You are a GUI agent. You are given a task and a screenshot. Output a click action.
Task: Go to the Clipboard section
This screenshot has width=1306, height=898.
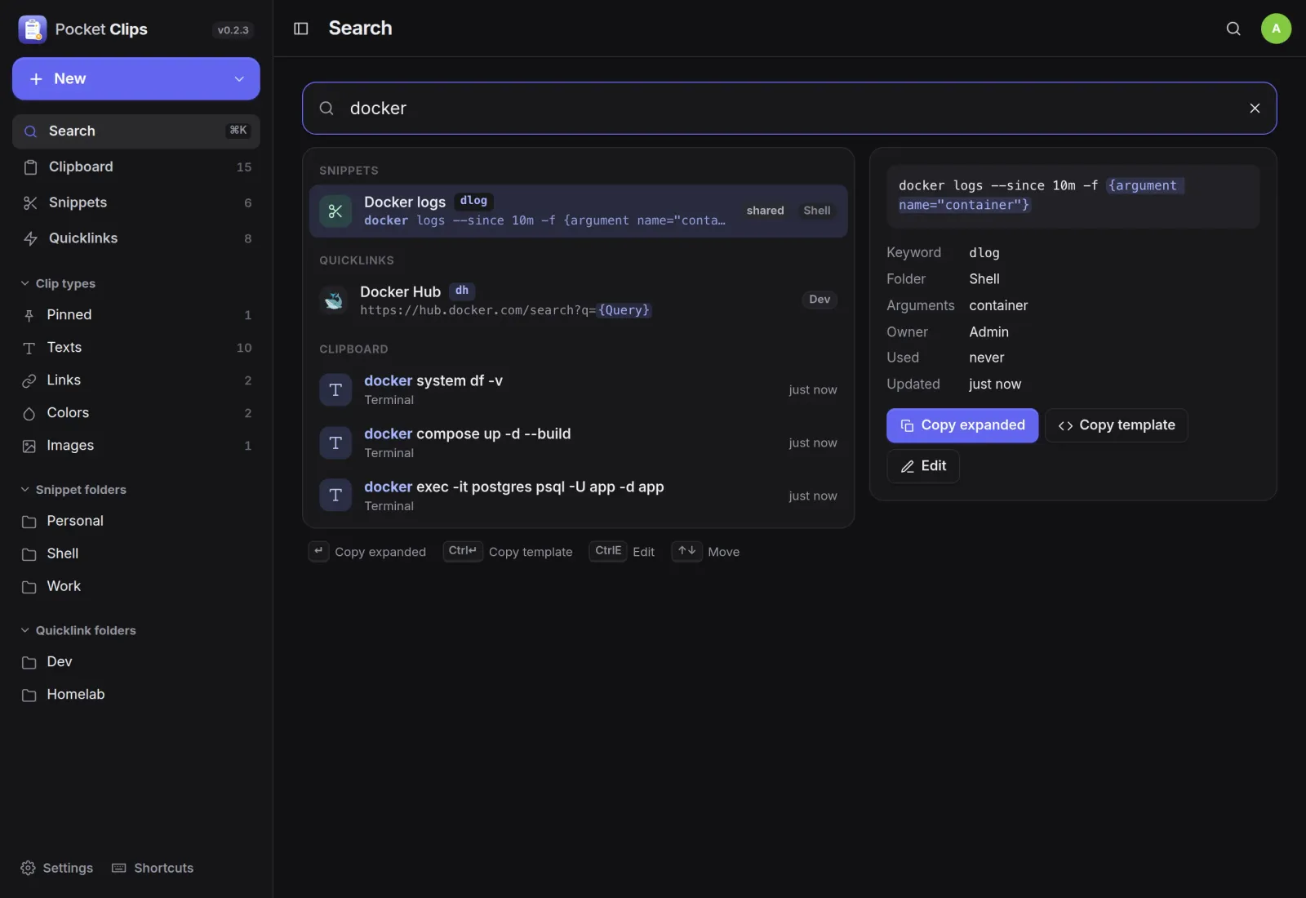coord(136,167)
